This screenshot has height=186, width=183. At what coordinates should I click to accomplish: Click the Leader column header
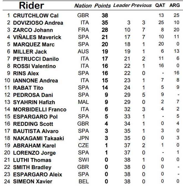tap(121, 6)
